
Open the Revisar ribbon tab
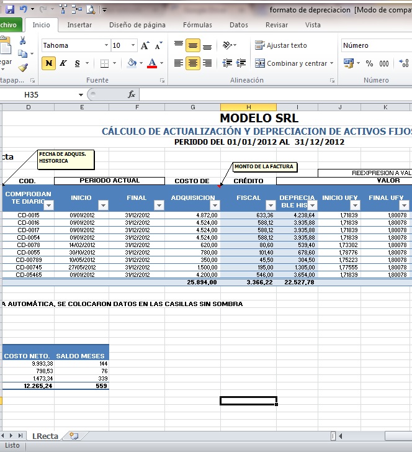click(277, 25)
